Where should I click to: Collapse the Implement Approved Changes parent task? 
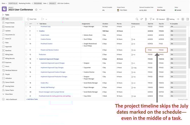point(37,59)
